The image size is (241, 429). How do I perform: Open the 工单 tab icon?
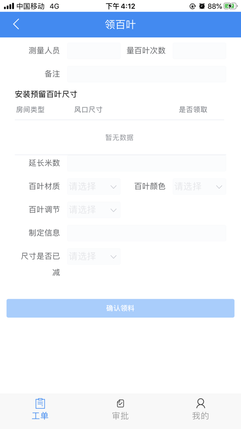[x=40, y=404]
